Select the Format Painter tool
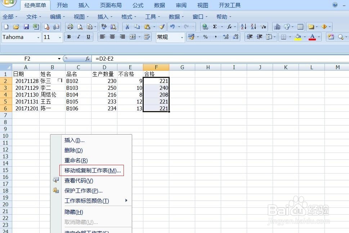The image size is (349, 233). click(x=161, y=27)
